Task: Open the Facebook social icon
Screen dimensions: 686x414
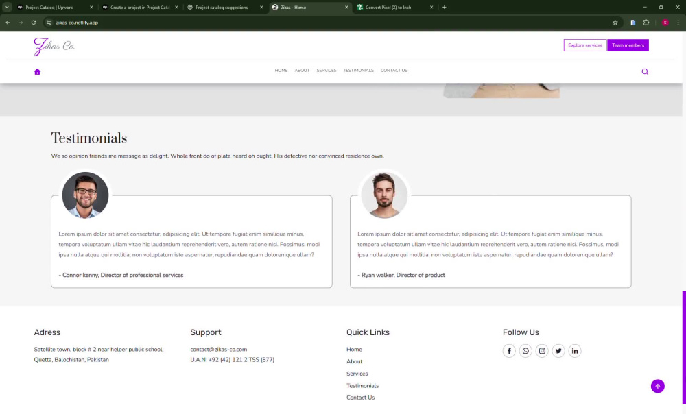Action: (509, 351)
